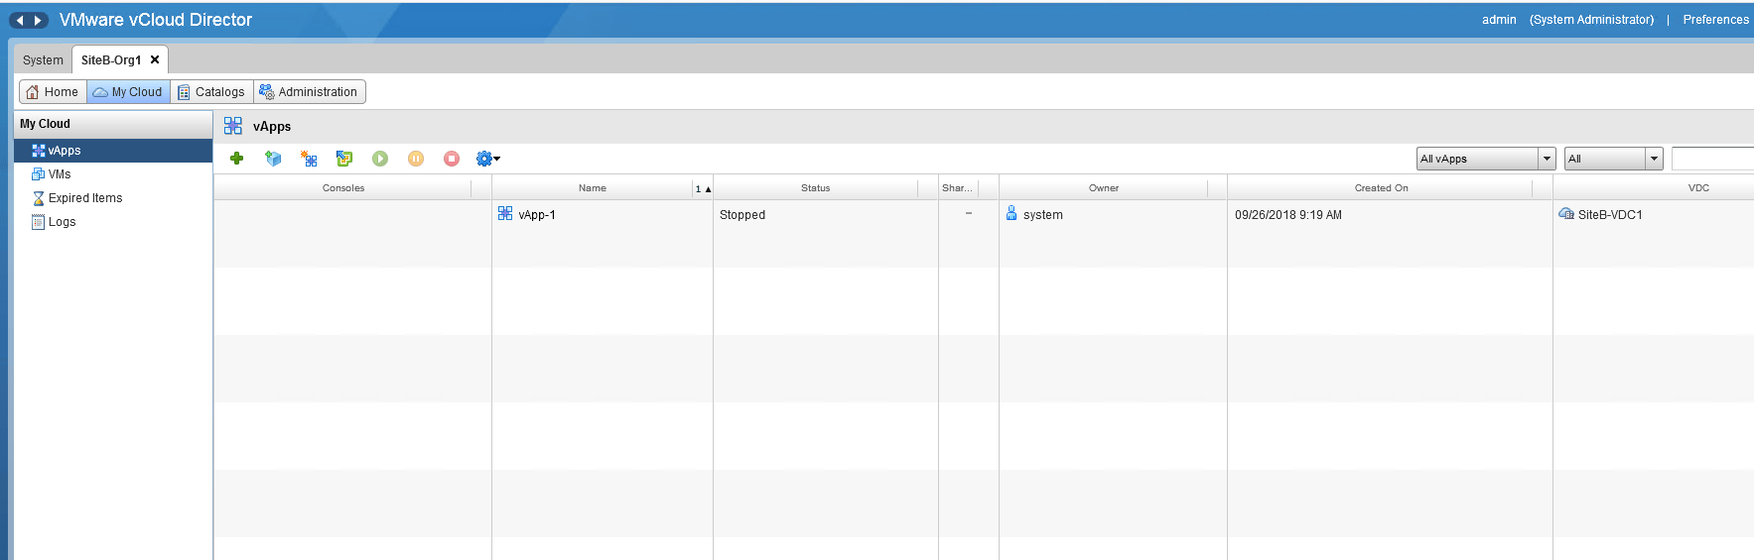Switch to the System tab

(x=43, y=60)
